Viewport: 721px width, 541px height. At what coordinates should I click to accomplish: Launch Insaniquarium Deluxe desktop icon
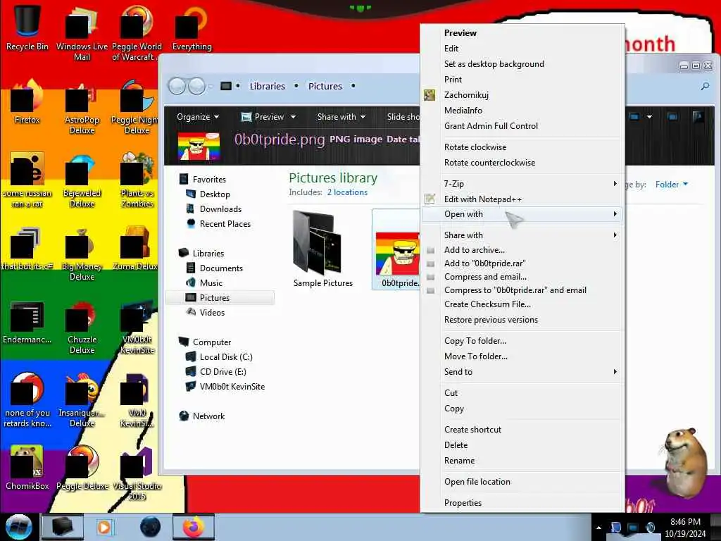[82, 400]
